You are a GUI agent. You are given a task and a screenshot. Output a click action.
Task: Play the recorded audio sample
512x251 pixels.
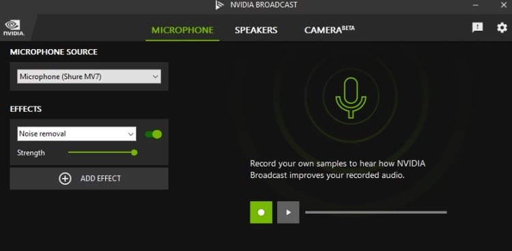(288, 213)
